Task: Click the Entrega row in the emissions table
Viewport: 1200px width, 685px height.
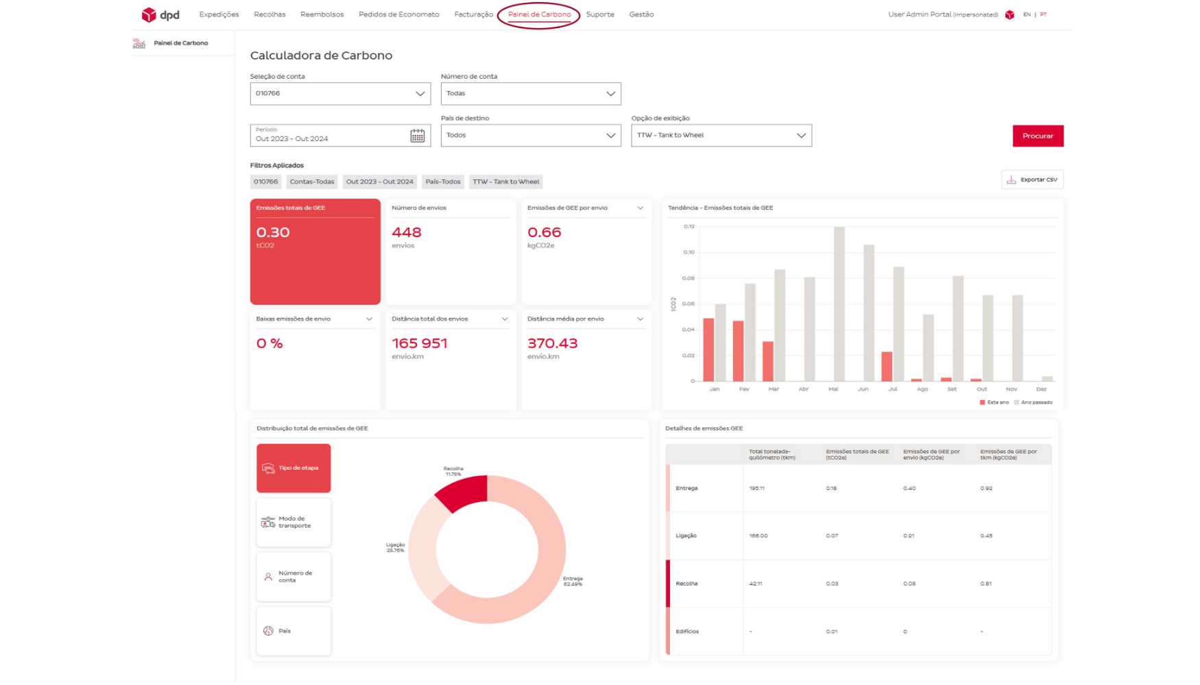Action: [859, 488]
